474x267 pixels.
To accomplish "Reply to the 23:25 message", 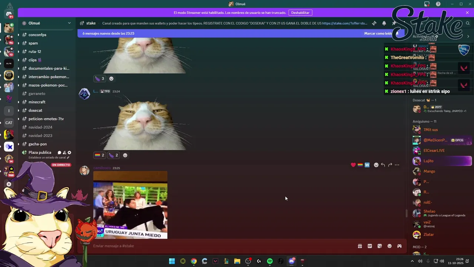I will pyautogui.click(x=383, y=165).
